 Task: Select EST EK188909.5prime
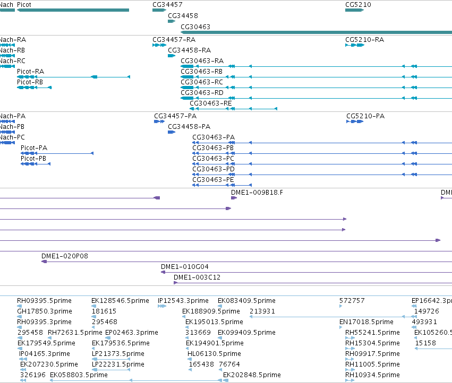pyautogui.click(x=211, y=311)
